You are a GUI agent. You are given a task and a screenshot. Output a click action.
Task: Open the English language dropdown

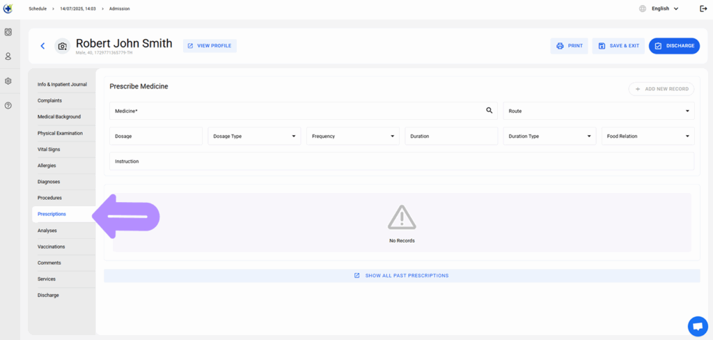[x=665, y=8]
